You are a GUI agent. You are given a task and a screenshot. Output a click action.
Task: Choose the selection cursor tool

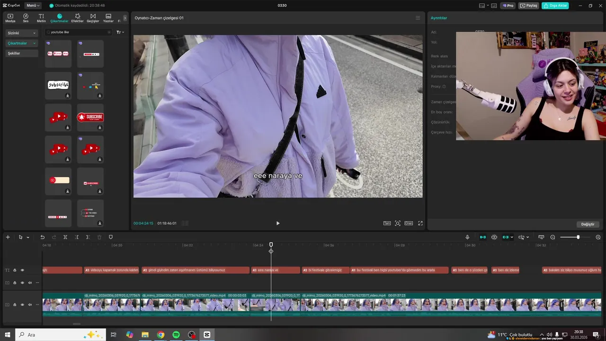tap(20, 237)
